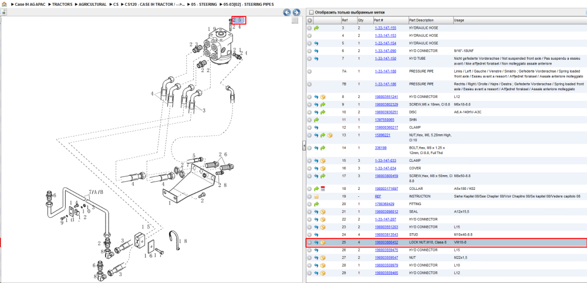The image size is (587, 283).
Task: Click the green arrow icon on Ref 14 row
Action: pyautogui.click(x=323, y=148)
